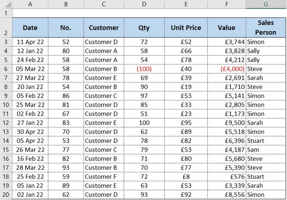Click the £8 unit price cell
Screen dimensions: 287x200
(x=186, y=177)
